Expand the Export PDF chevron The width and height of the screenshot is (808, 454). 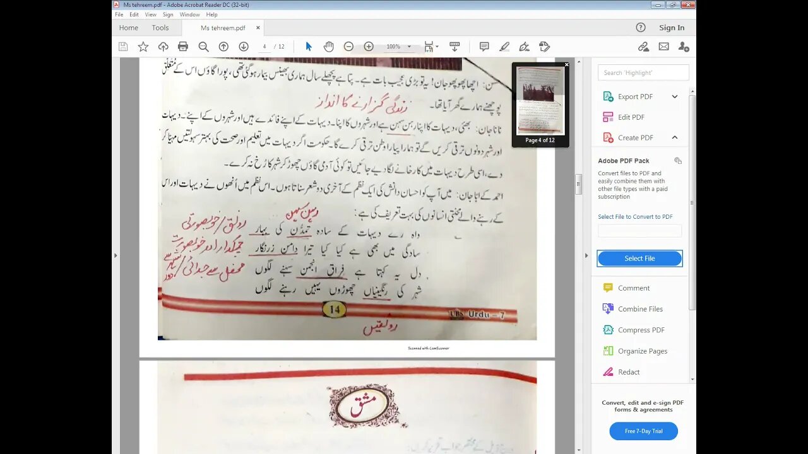point(675,96)
